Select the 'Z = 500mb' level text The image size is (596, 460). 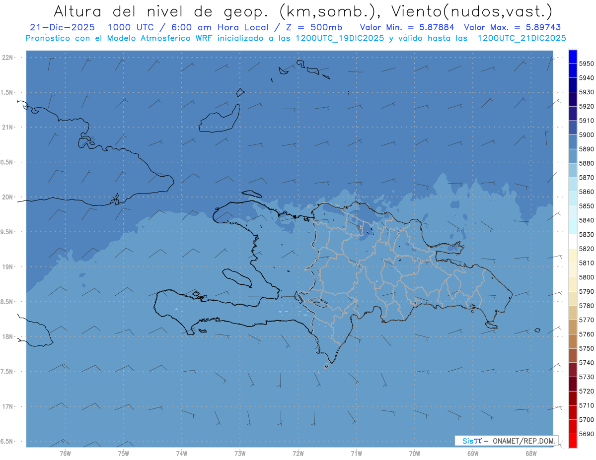coord(314,28)
